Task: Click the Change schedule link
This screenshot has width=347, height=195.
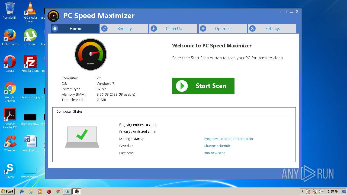Action: click(217, 146)
